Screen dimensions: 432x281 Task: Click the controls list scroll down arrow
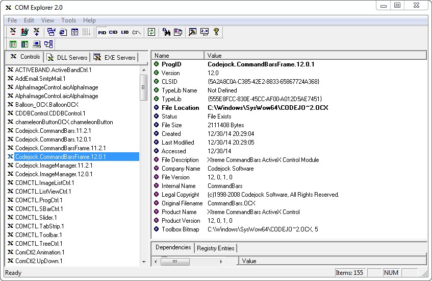pos(144,262)
